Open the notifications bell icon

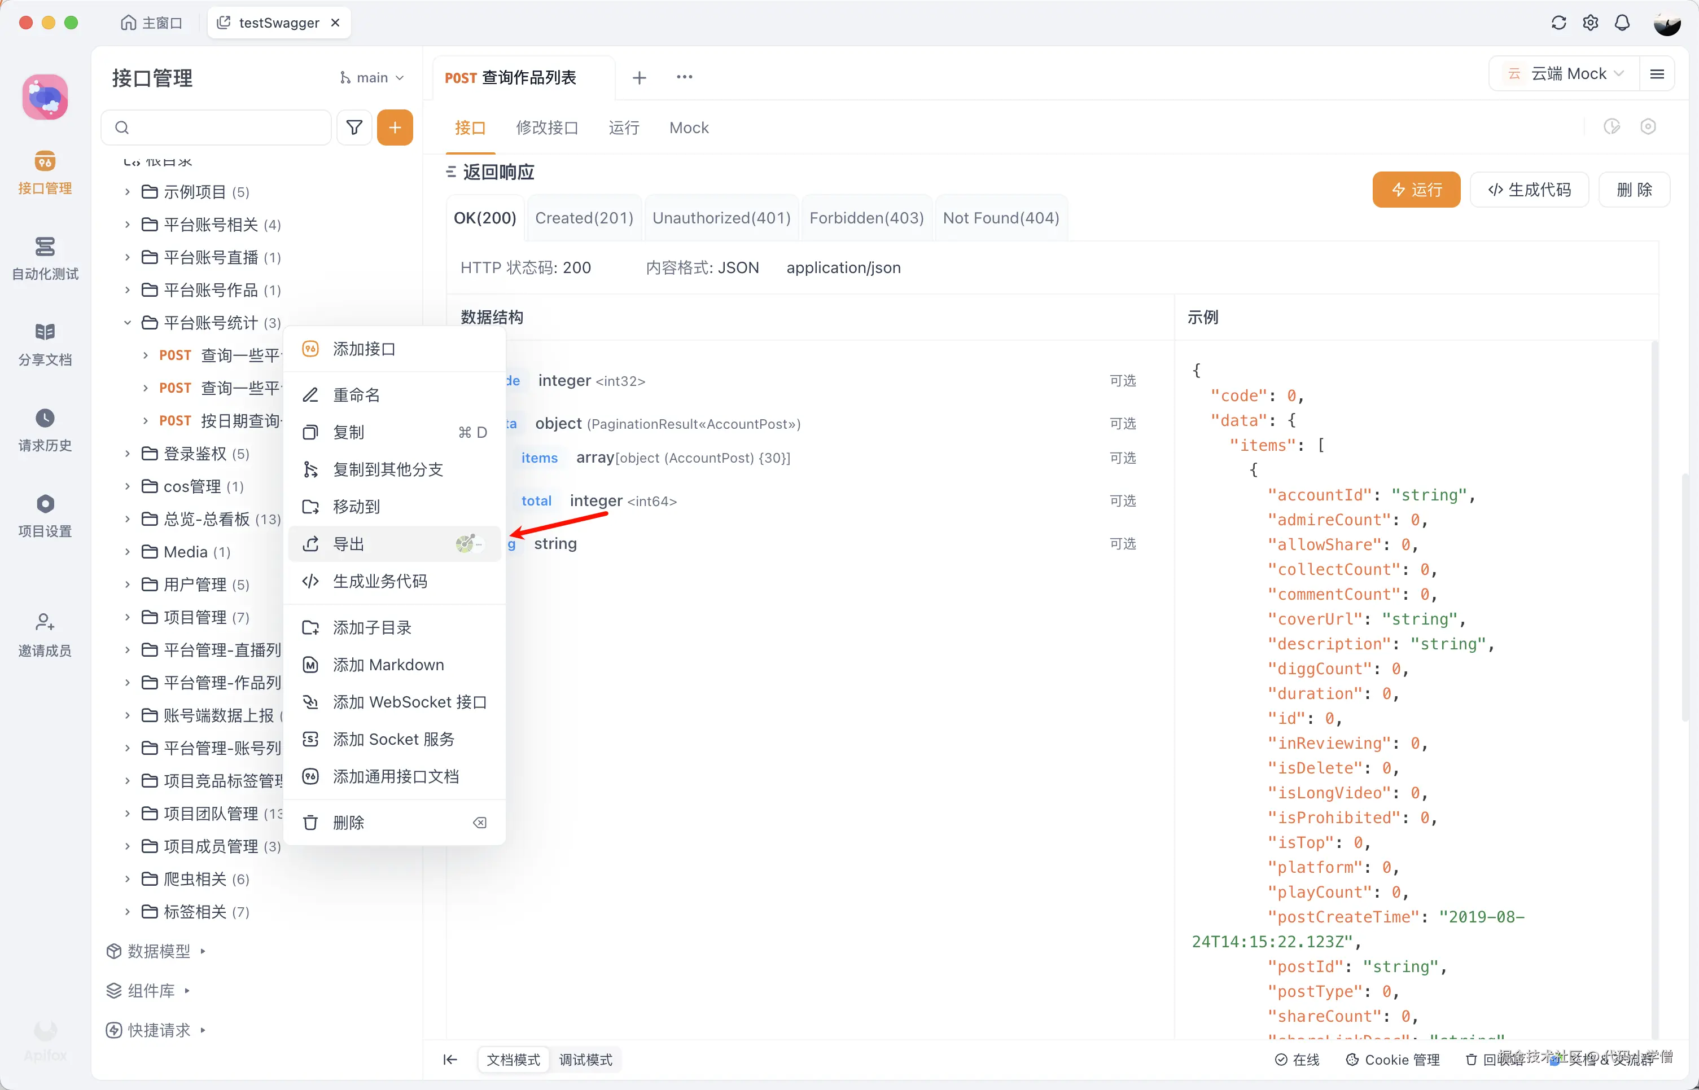[x=1622, y=23]
